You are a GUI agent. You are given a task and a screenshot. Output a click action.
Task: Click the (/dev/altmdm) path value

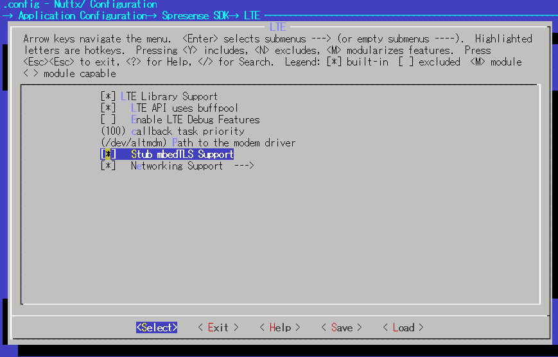pos(135,143)
